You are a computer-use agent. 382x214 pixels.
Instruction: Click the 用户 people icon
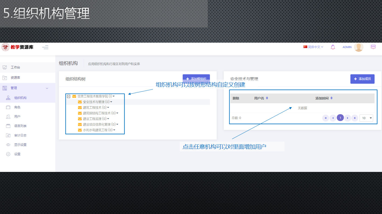point(8,117)
